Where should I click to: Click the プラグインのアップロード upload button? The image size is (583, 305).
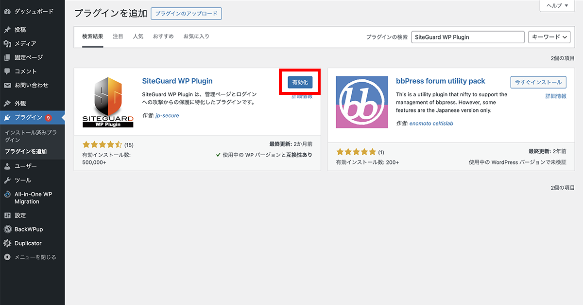click(186, 13)
